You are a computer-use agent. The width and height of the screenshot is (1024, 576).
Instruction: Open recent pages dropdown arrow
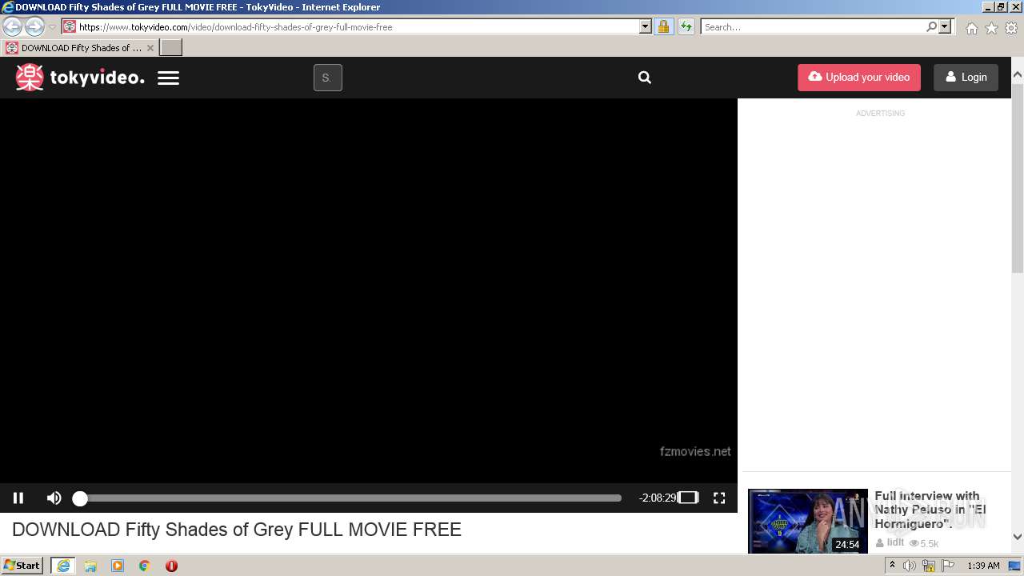(x=52, y=26)
